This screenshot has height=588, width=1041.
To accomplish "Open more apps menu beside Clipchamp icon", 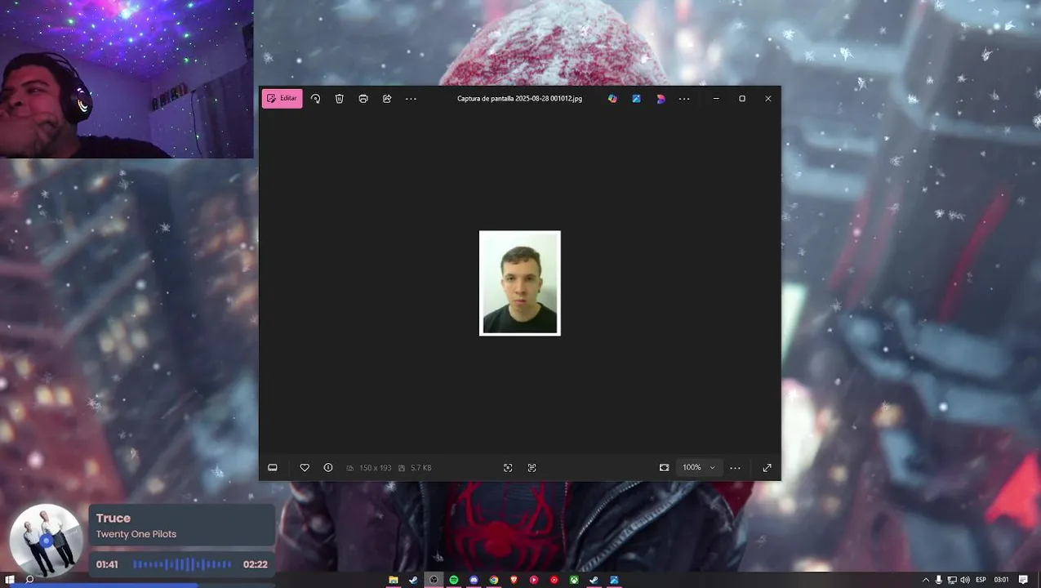I will (x=684, y=98).
